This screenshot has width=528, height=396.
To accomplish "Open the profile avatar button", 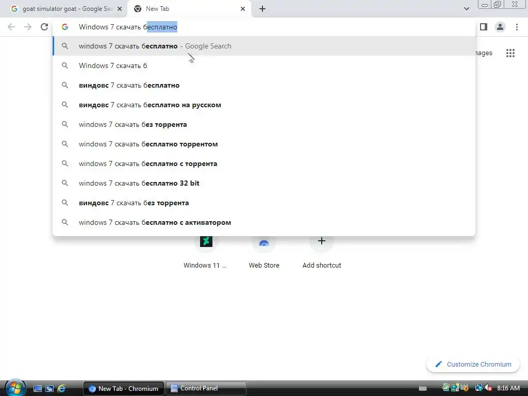I will pos(500,27).
